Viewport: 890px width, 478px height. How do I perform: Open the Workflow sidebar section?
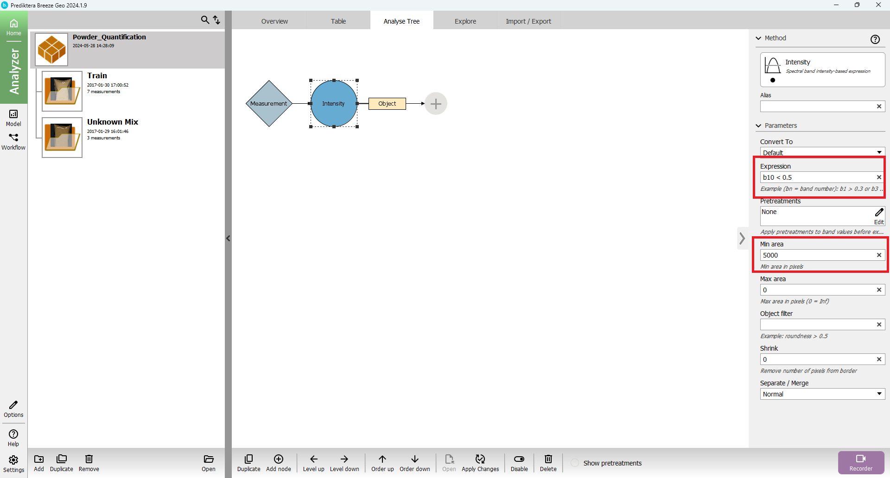tap(13, 141)
